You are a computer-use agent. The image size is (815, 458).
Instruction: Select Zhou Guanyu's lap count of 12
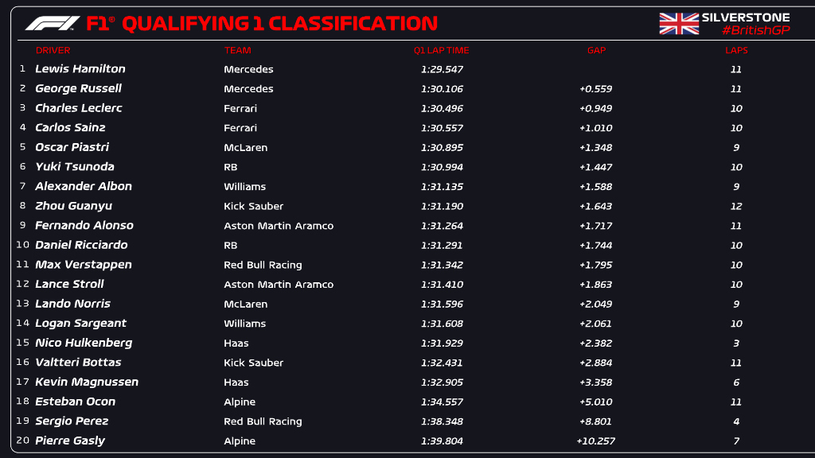736,206
